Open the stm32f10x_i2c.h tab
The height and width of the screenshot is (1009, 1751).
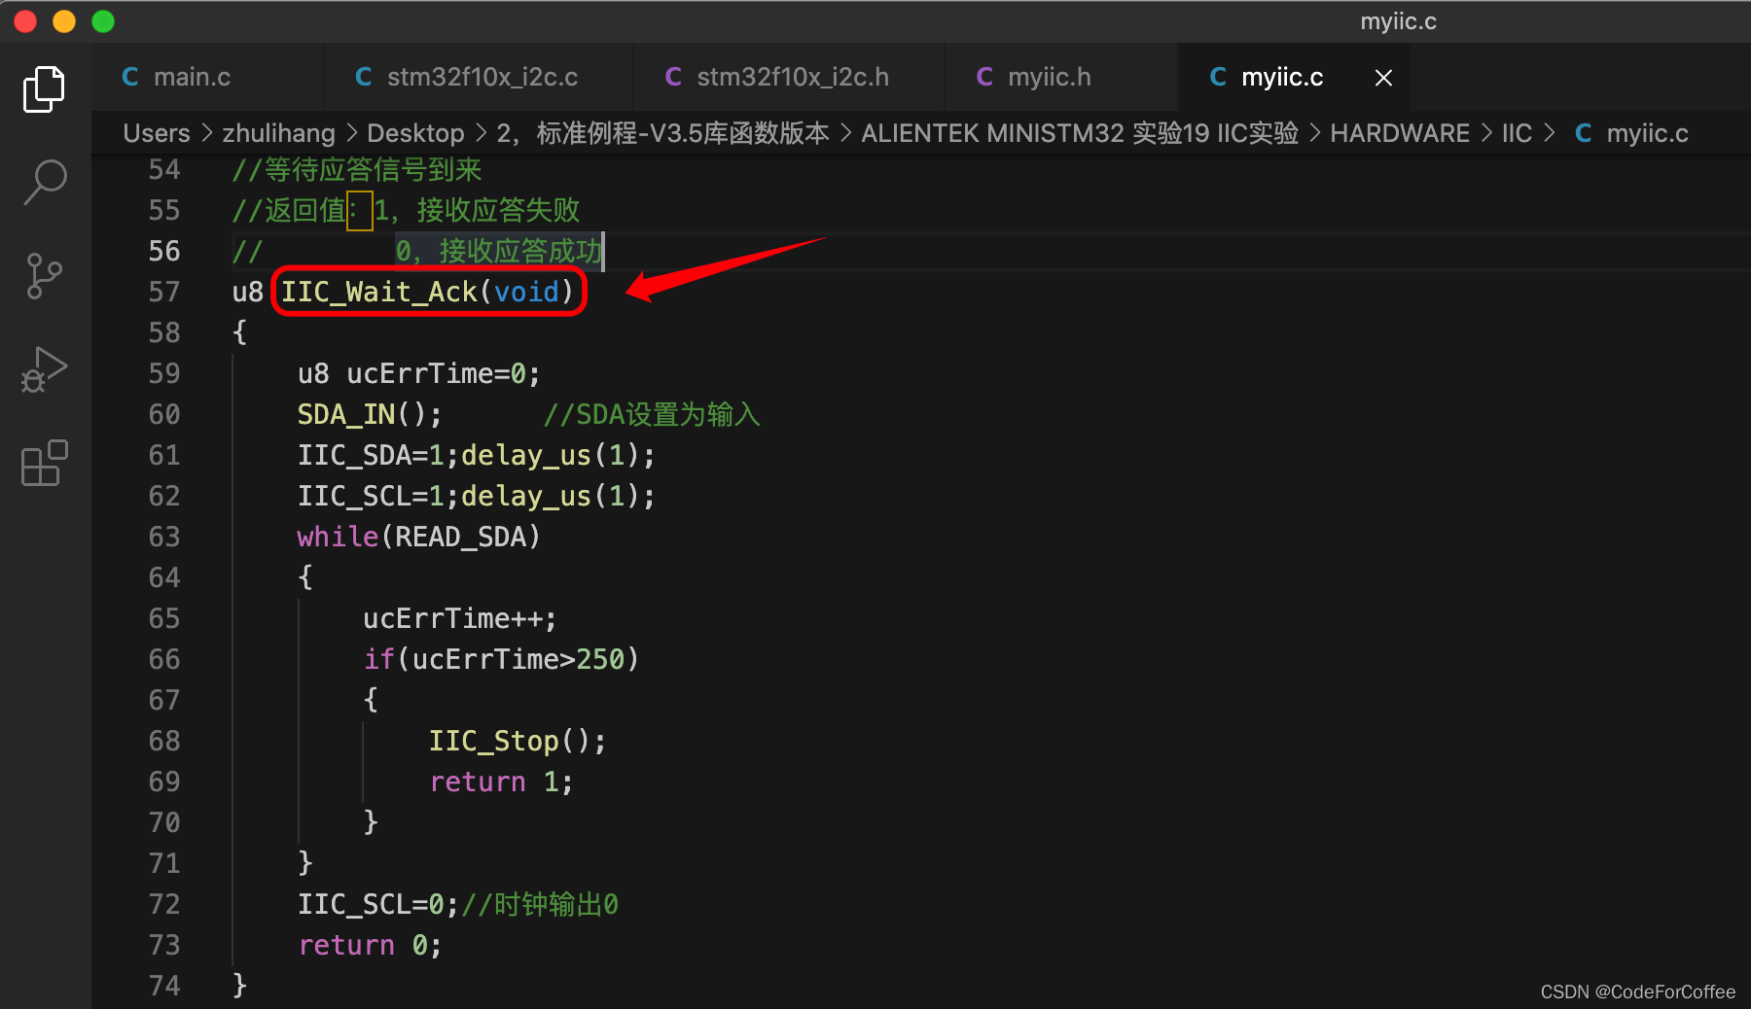pyautogui.click(x=792, y=78)
